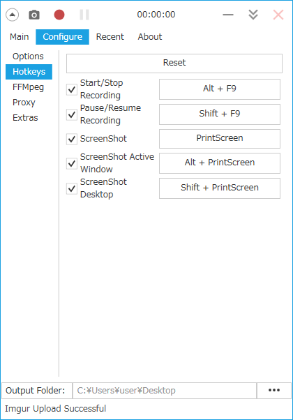Select FFMpeg in the configure sidebar
293x420 pixels.
[28, 87]
